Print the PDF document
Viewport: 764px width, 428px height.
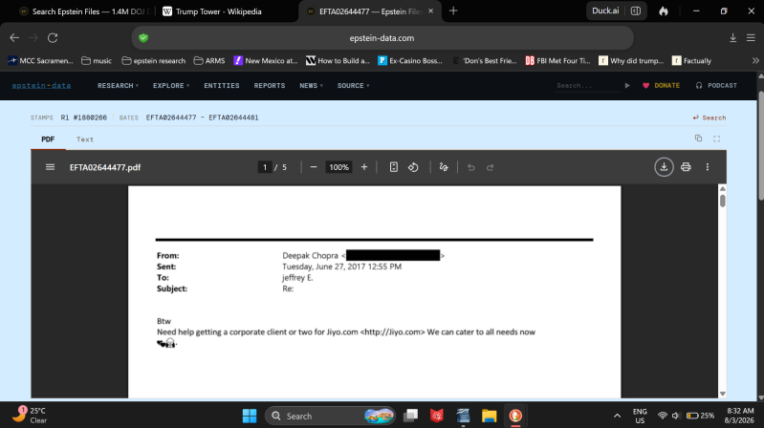tap(686, 167)
